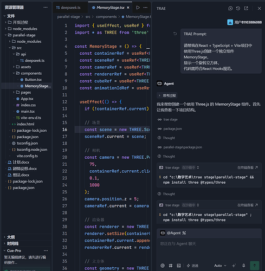This screenshot has width=265, height=271.
Task: Close the TRAE chat panel
Action: click(x=259, y=8)
